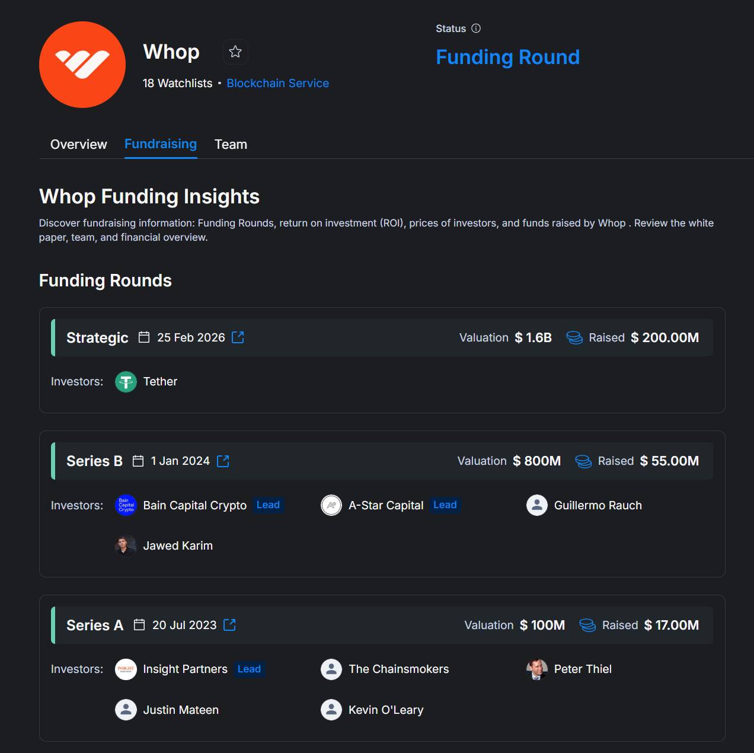The image size is (754, 753).
Task: Click the Tether investor logo
Action: point(126,382)
